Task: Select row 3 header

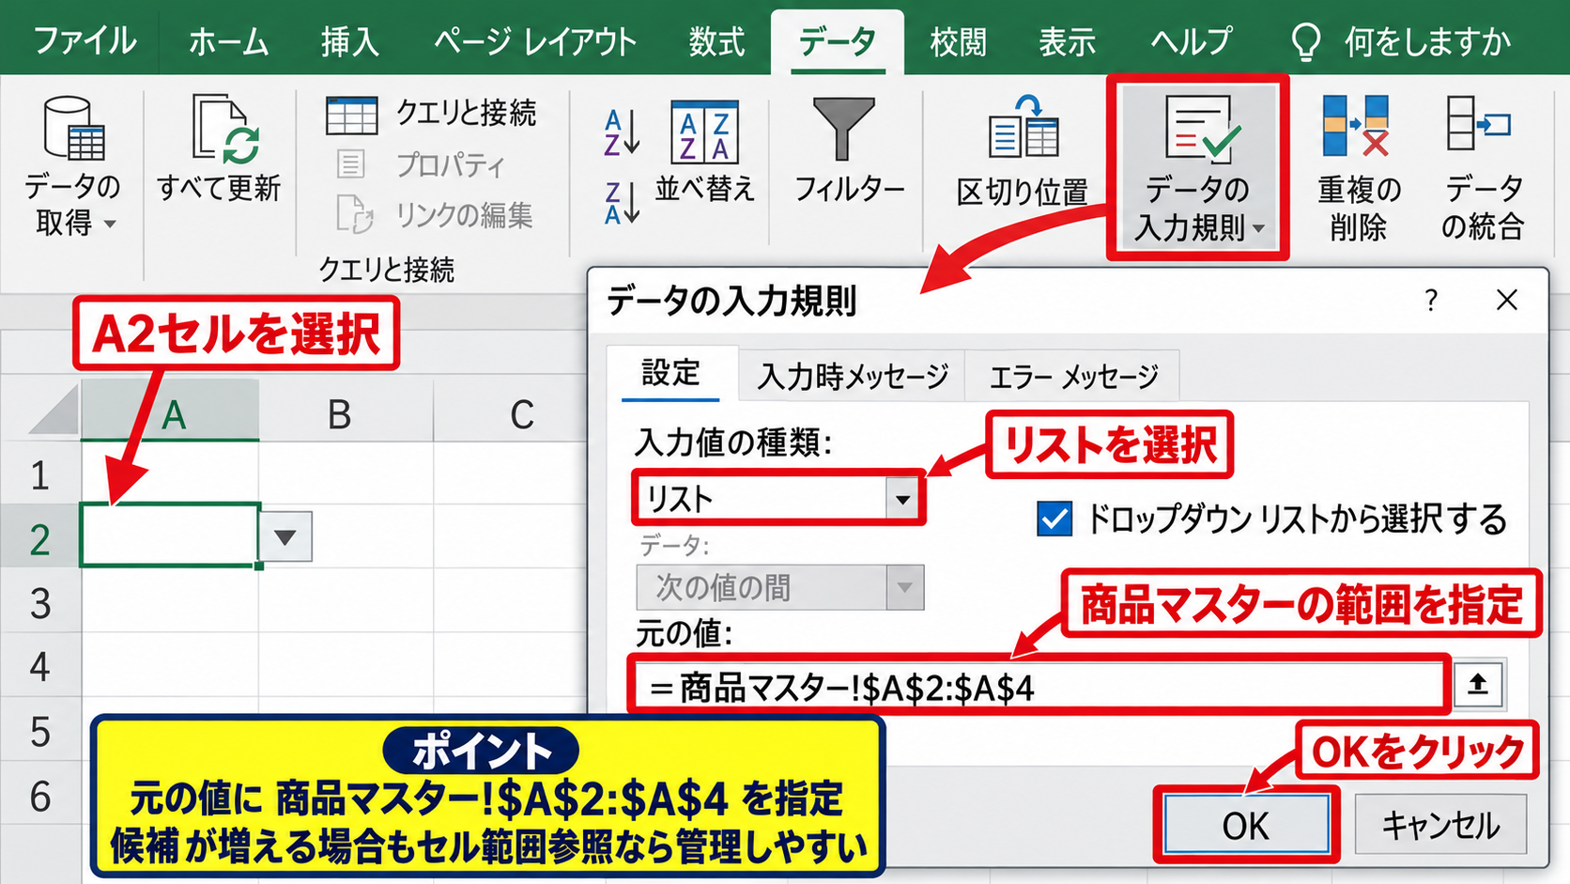Action: point(40,601)
